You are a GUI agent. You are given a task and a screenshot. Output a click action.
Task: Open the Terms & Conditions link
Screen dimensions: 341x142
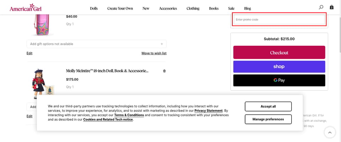click(129, 115)
